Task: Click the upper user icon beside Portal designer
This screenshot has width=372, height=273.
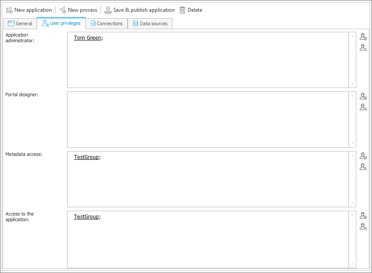Action: click(x=363, y=96)
